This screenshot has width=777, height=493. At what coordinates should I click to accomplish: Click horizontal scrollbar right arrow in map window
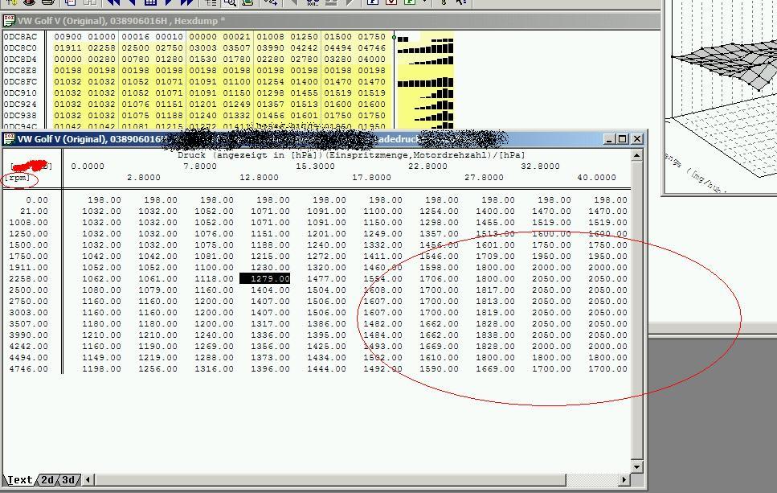(x=624, y=479)
